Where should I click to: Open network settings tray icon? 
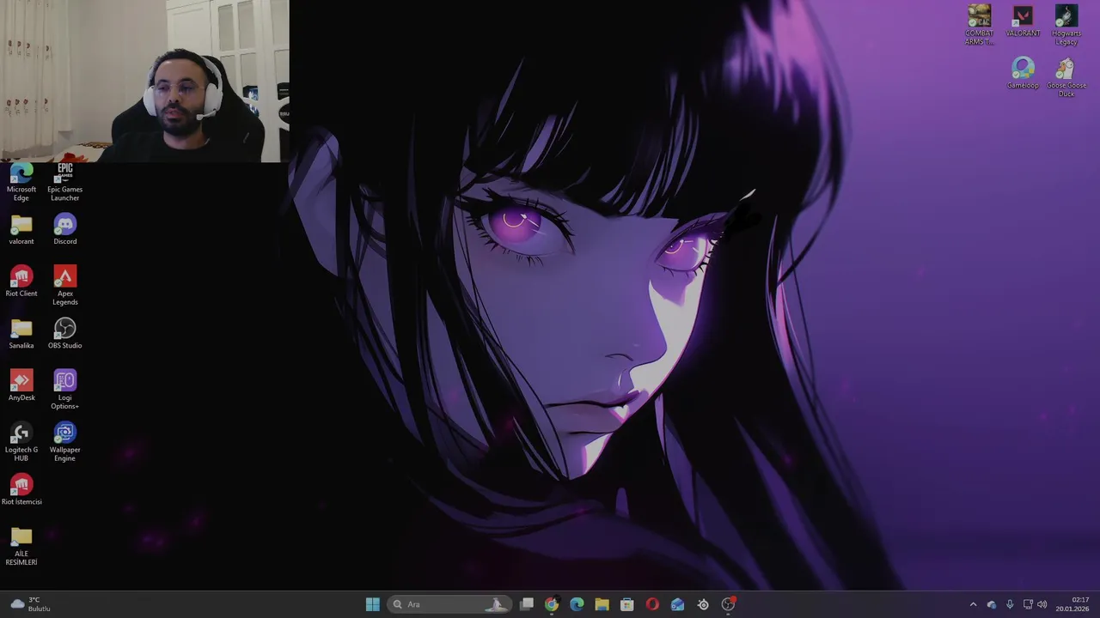(x=1028, y=604)
